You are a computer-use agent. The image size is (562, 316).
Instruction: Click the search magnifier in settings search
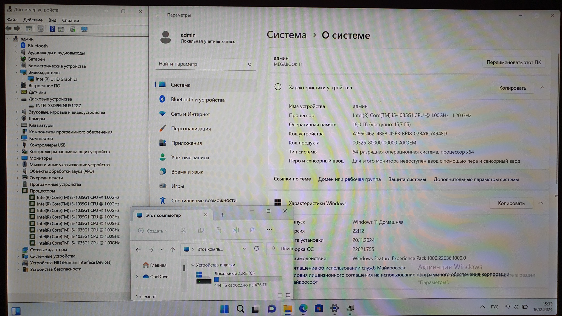[250, 64]
